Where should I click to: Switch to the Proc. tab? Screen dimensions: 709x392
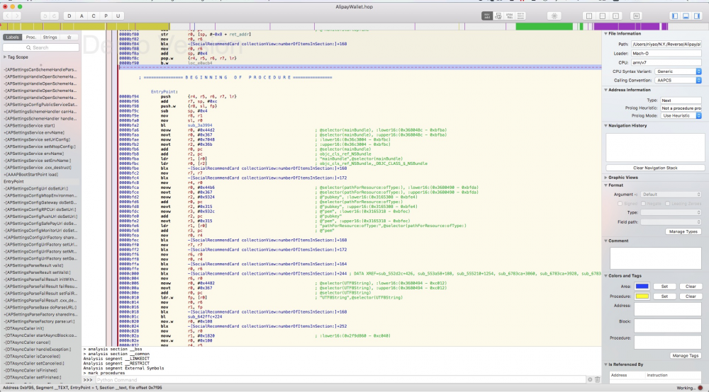[31, 37]
